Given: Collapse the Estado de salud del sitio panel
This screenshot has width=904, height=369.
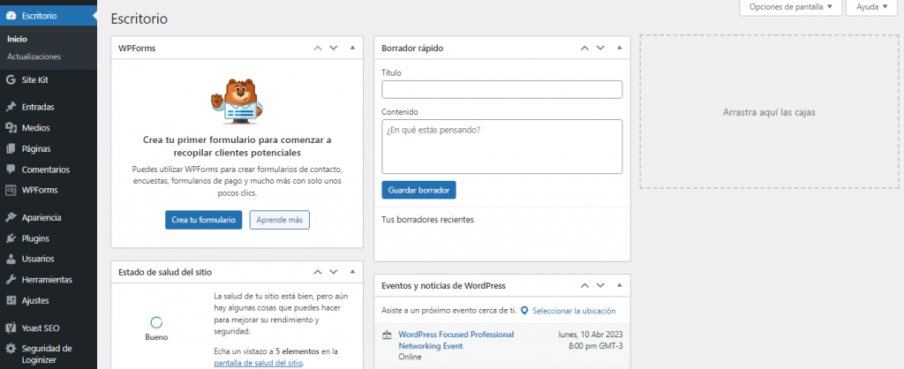Looking at the screenshot, I should [x=352, y=272].
